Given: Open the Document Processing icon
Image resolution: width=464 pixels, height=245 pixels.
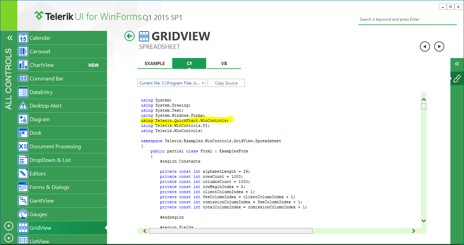Looking at the screenshot, I should pos(23,147).
